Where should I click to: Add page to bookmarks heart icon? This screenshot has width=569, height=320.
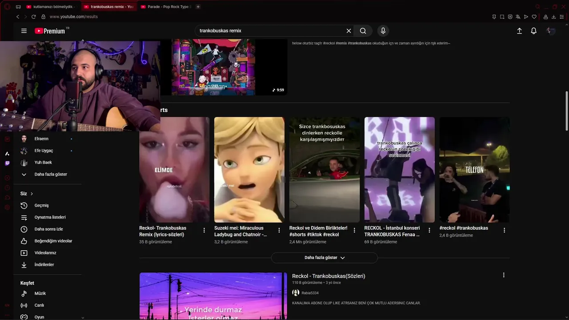534,16
